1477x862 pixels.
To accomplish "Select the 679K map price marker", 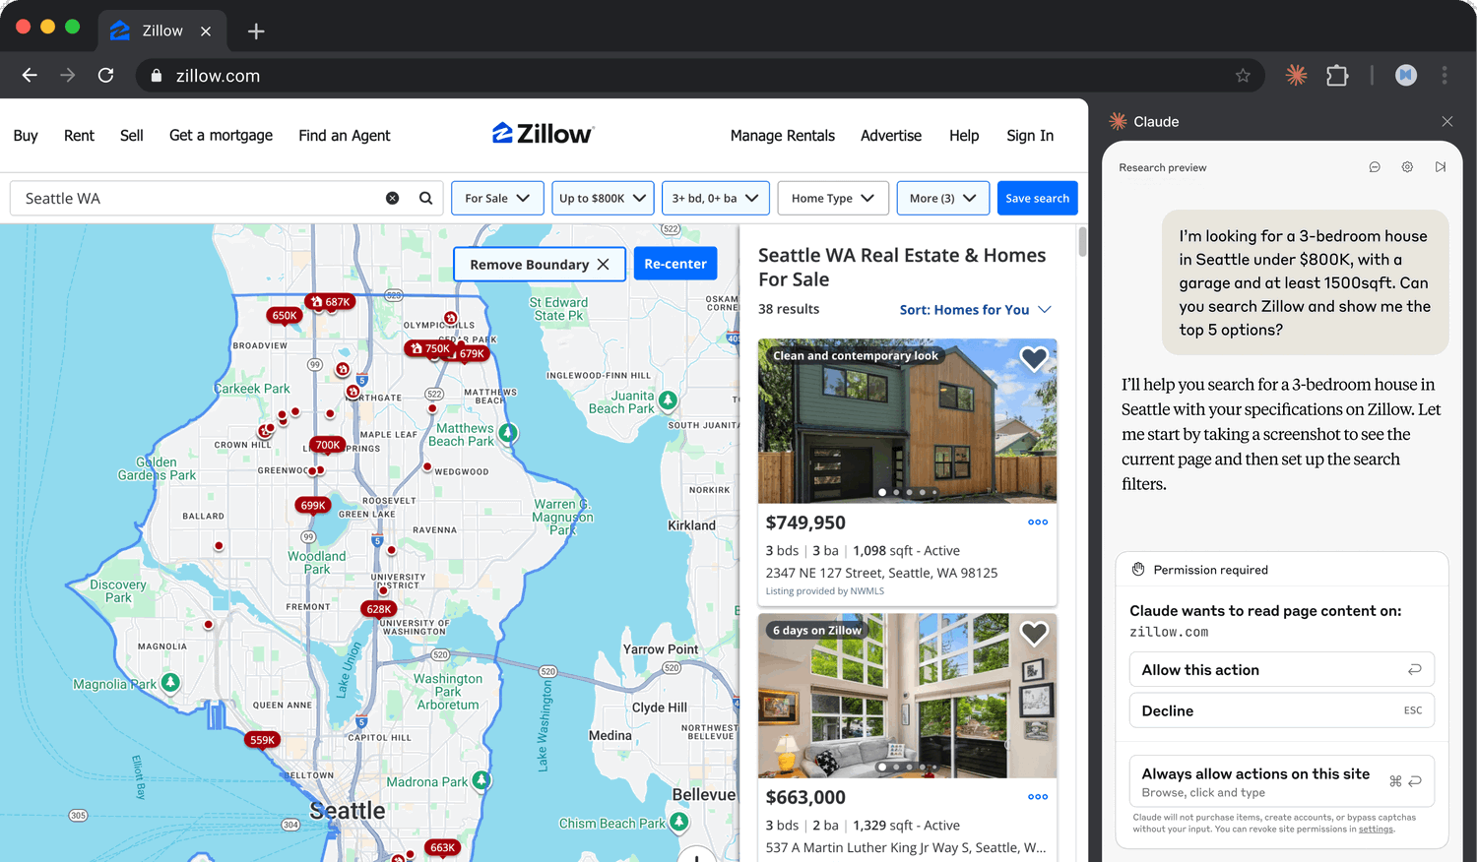I will tap(471, 353).
